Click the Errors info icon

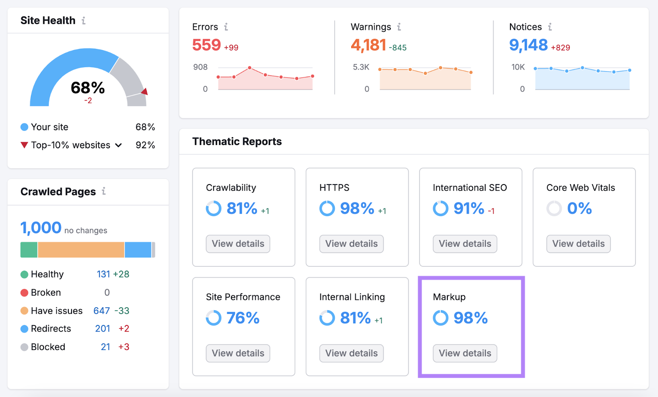coord(226,27)
